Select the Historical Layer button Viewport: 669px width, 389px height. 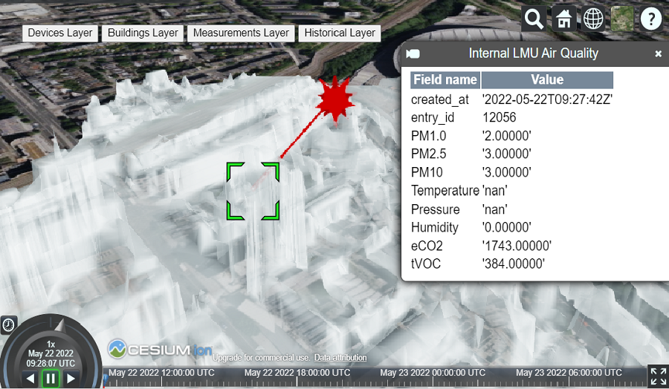(340, 33)
